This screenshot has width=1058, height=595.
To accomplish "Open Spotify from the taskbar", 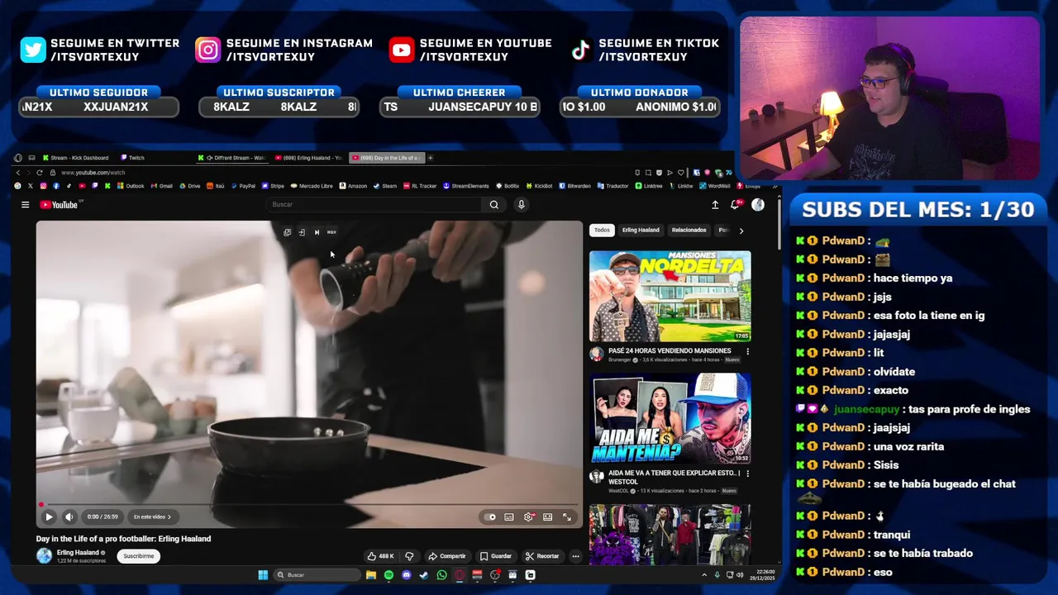I will click(x=388, y=575).
